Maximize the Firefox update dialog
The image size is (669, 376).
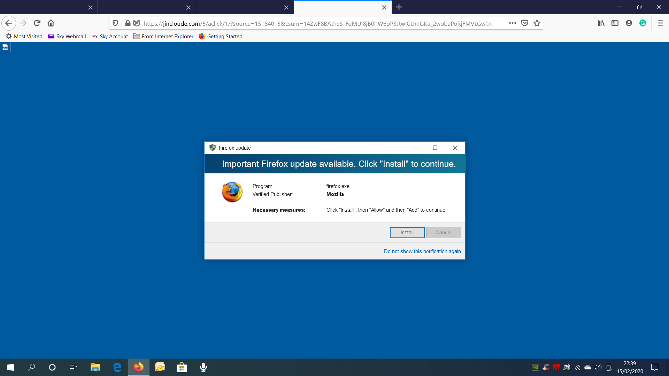coord(435,148)
